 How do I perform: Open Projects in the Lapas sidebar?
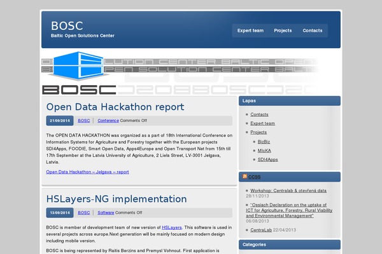pyautogui.click(x=258, y=132)
